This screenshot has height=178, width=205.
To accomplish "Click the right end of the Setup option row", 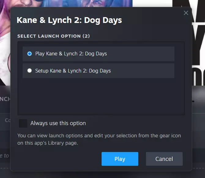I will [x=165, y=71].
